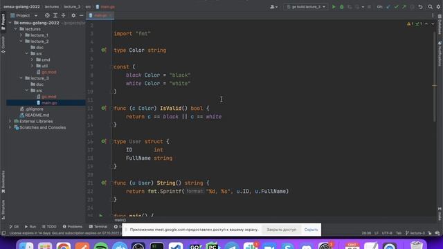This screenshot has width=443, height=249.
Task: Click the LF line separator status entry
Action: click(x=377, y=233)
